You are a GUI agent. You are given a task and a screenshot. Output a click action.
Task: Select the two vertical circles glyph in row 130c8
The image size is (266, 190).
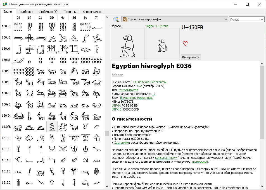[41, 60]
